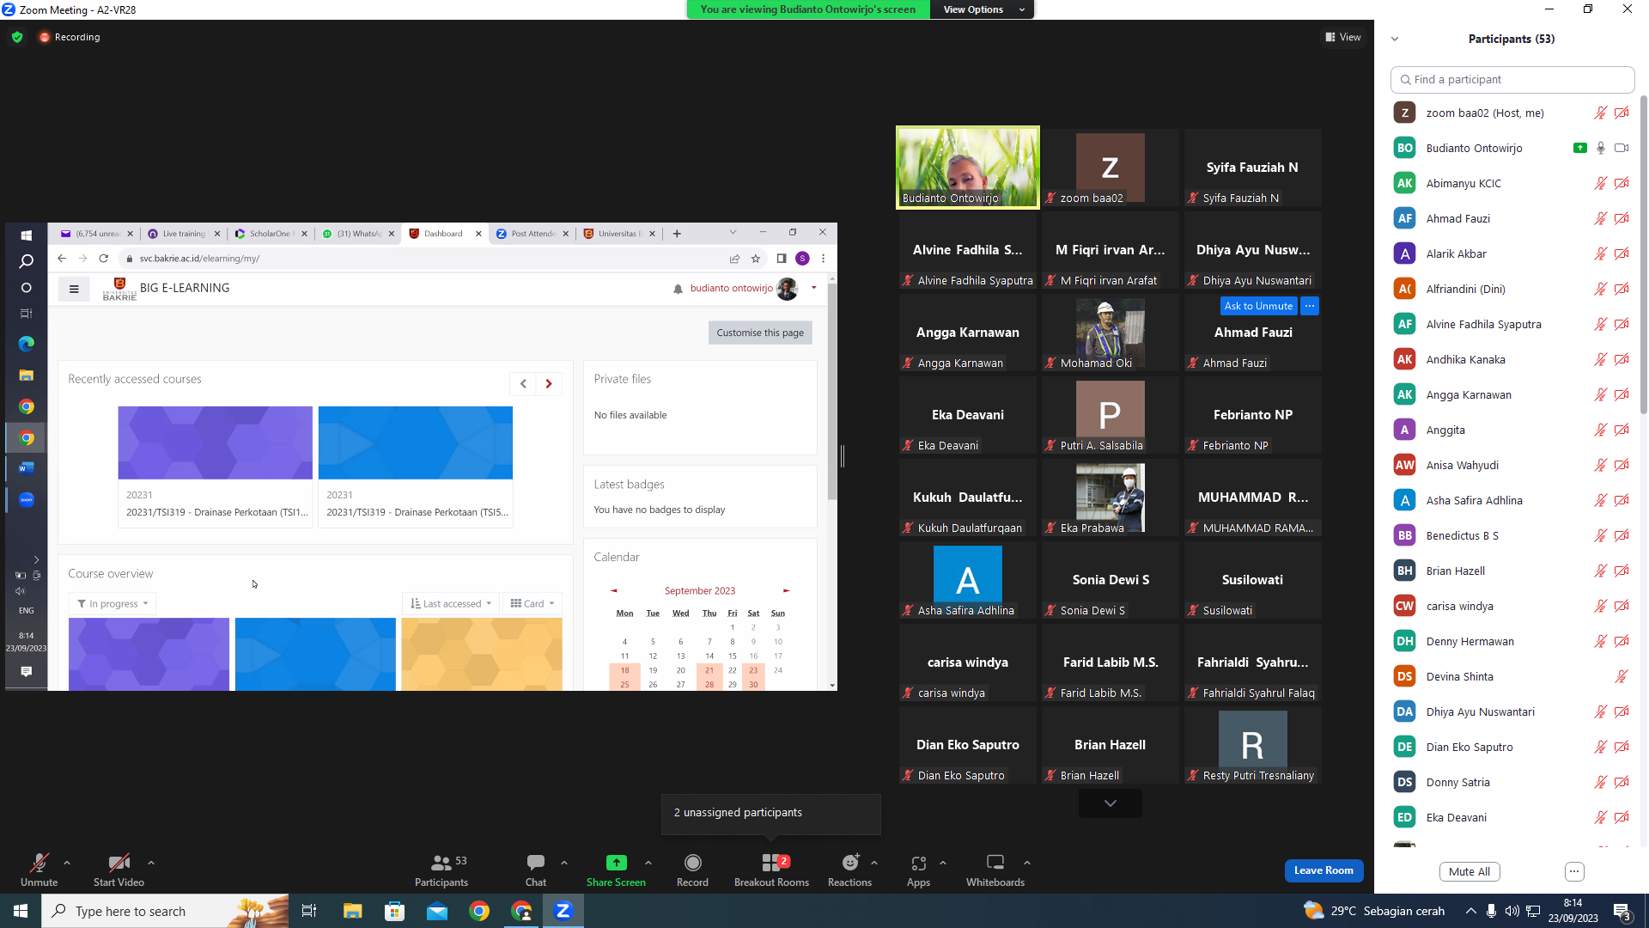This screenshot has width=1649, height=928.
Task: Open Microsoft Store from the taskbar
Action: (394, 911)
